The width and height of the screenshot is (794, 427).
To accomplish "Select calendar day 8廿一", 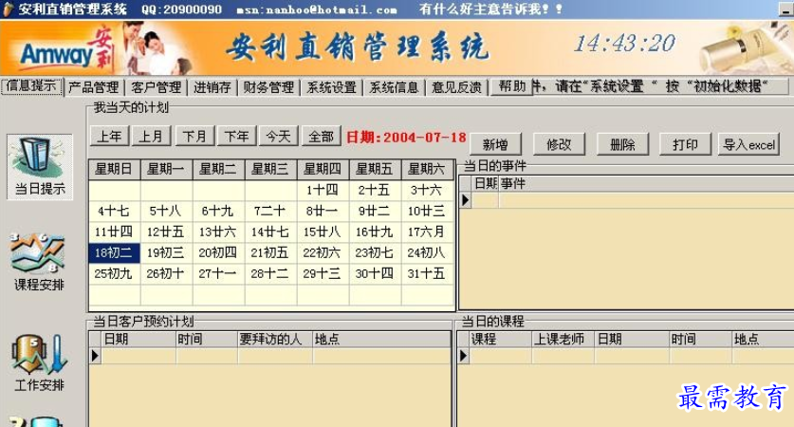I will [322, 211].
